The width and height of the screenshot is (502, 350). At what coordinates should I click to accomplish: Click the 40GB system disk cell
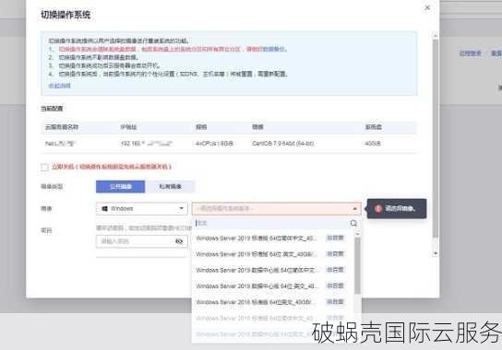coord(373,144)
